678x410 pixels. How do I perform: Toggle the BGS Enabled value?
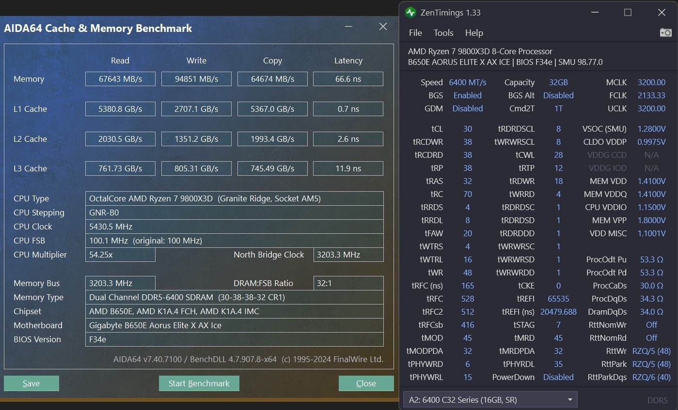tap(467, 95)
